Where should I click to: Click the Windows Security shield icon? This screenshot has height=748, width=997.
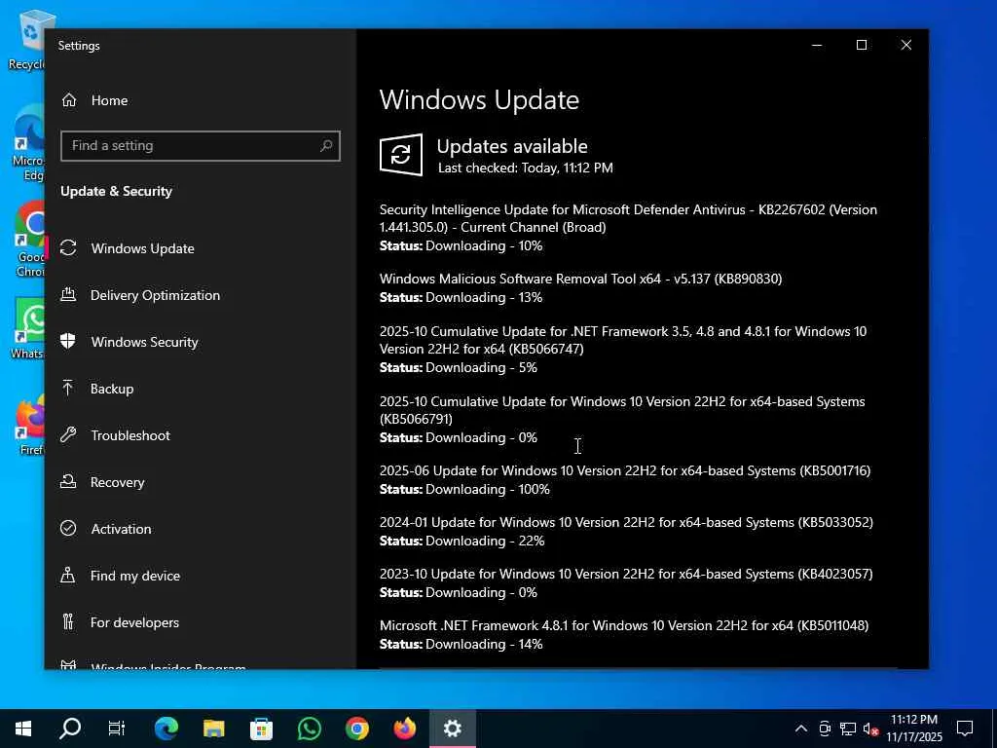(69, 342)
